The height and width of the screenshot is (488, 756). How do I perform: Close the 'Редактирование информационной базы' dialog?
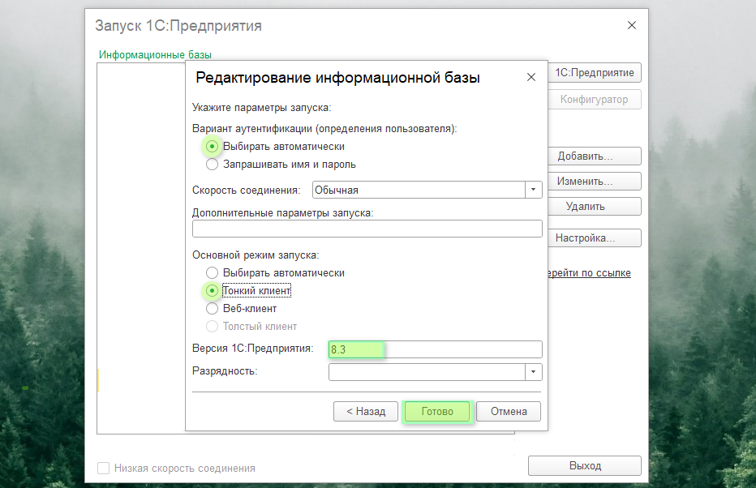coord(531,77)
